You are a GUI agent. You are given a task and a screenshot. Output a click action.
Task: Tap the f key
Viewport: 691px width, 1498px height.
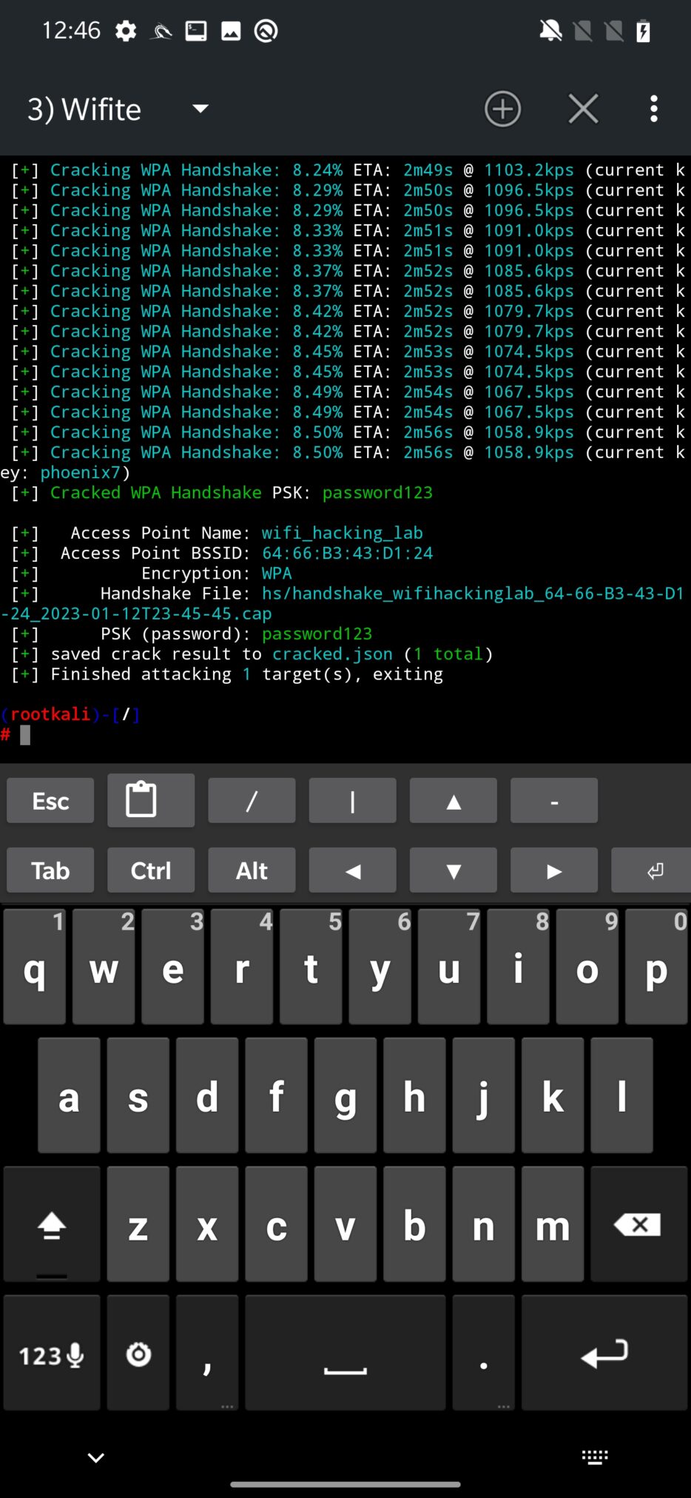(276, 1095)
